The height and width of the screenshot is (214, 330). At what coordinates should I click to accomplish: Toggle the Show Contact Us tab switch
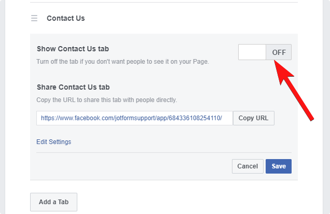click(x=265, y=52)
